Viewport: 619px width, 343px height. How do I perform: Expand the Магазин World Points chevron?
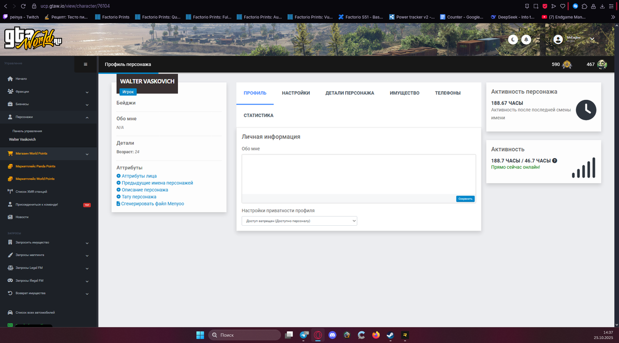coord(87,154)
